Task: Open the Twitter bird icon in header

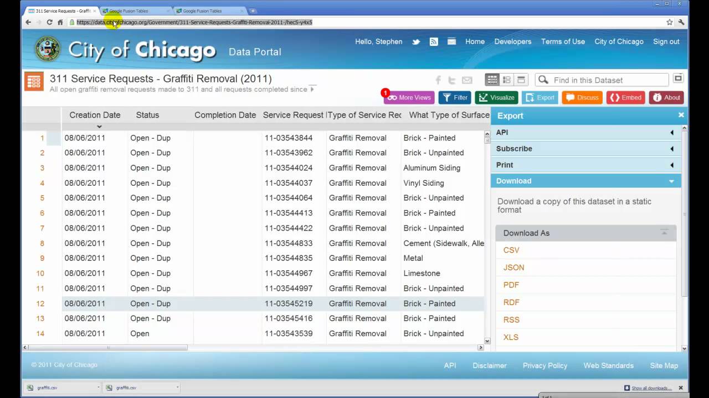Action: 416,41
